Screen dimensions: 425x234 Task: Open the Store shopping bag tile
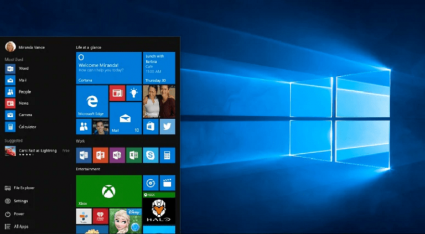pyautogui.click(x=150, y=127)
